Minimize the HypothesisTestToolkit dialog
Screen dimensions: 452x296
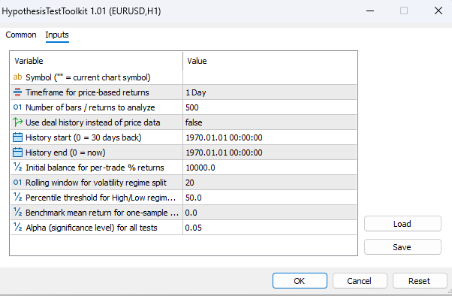pyautogui.click(x=370, y=11)
